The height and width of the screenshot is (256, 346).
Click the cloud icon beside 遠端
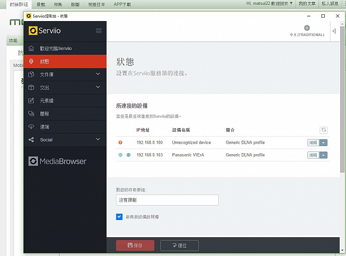coord(31,127)
